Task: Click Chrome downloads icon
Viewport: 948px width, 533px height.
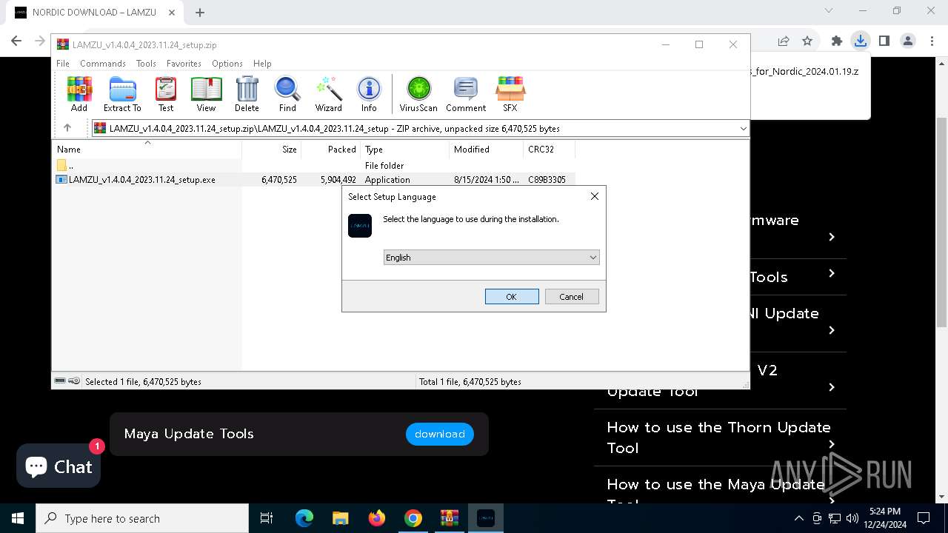Action: [x=860, y=41]
